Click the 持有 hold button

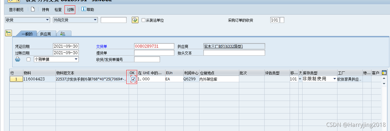coord(45,10)
